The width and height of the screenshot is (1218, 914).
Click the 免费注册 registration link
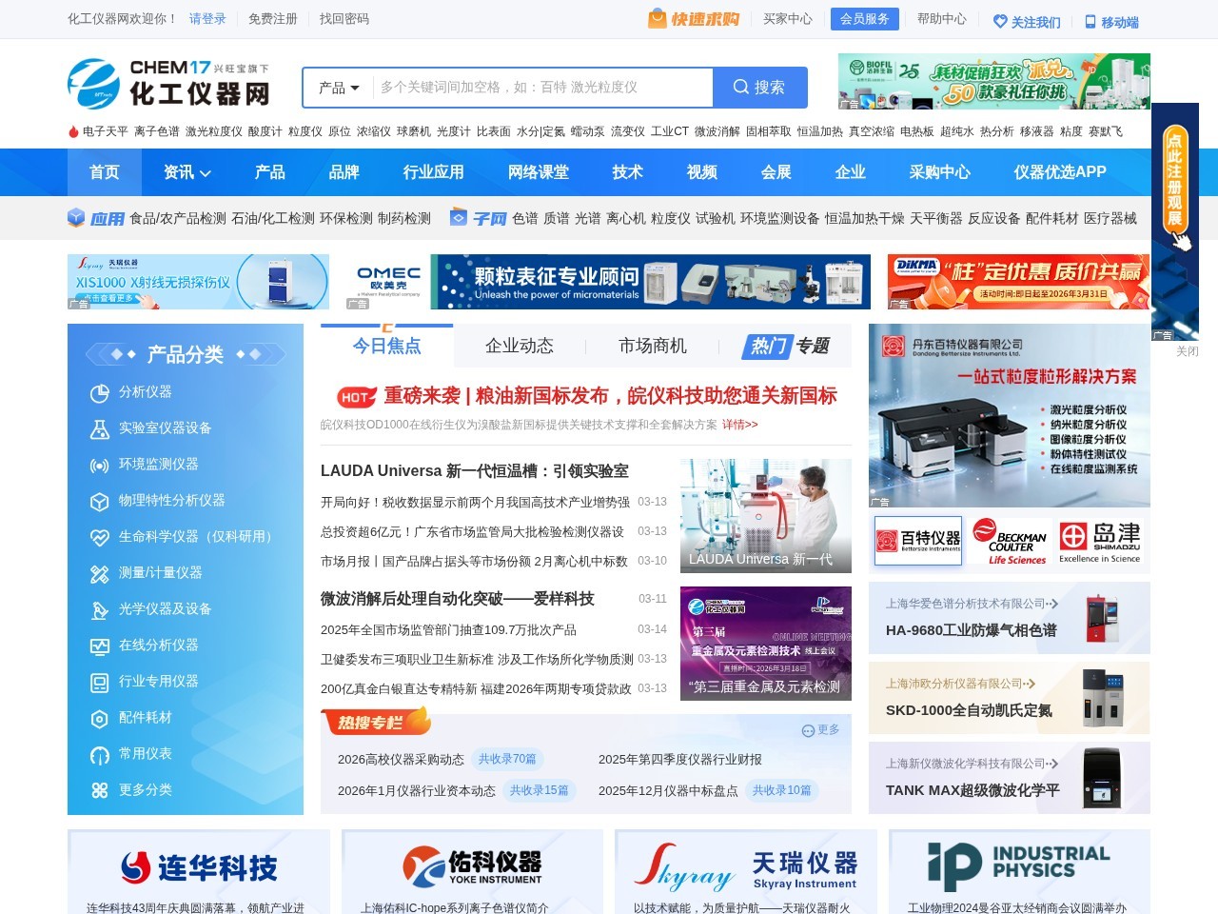273,18
